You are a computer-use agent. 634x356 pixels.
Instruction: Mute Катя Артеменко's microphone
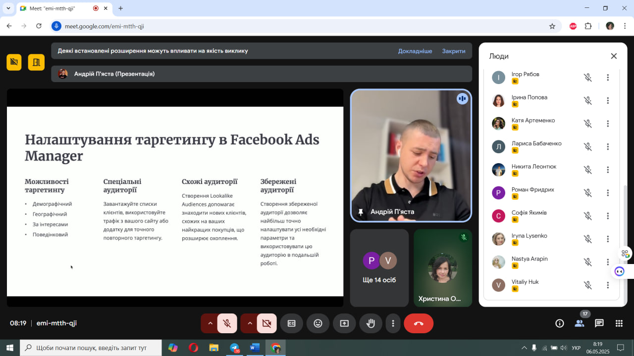tap(588, 124)
